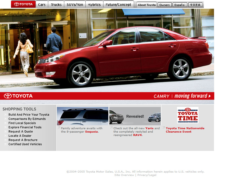Click the red Yaris link

click(x=149, y=128)
